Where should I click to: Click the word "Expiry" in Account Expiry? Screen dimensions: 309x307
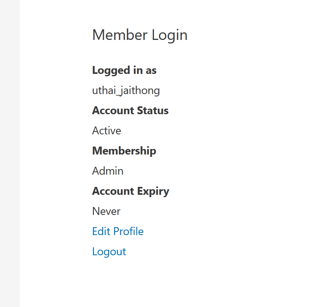153,192
